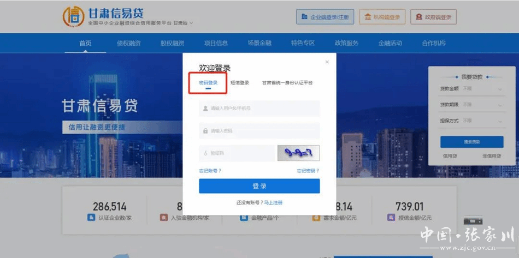Switch to 甘肃省统一身份认证平台 tab
519x258 pixels.
click(x=287, y=83)
